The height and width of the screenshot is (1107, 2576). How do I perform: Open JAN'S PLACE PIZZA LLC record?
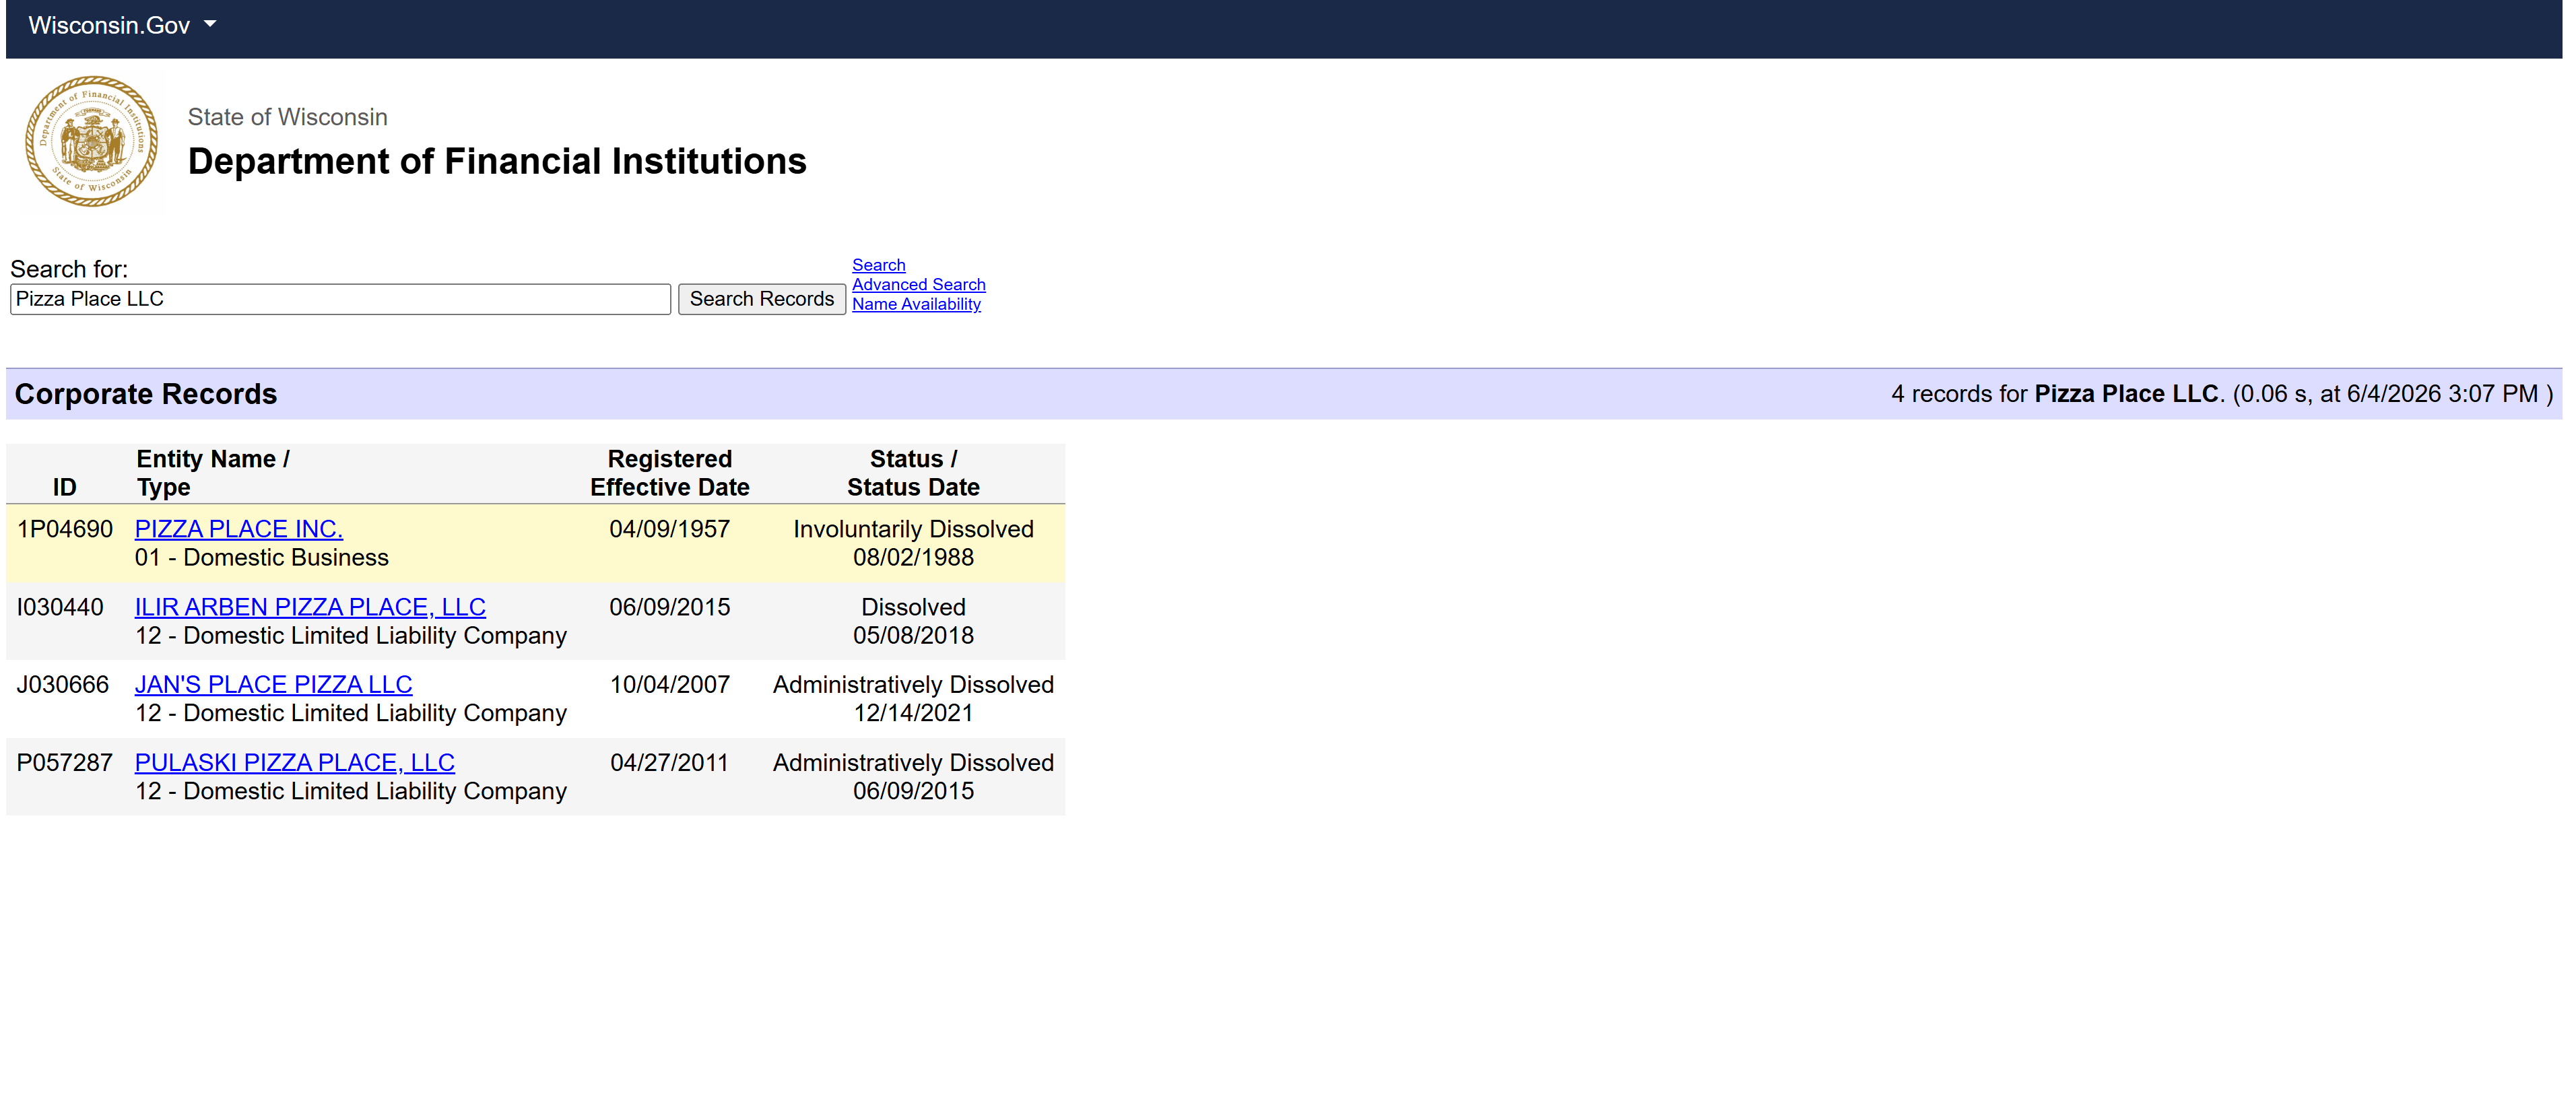[x=273, y=684]
